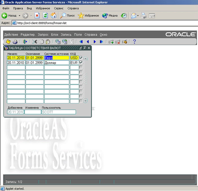Click the Добавлена date field

point(16,112)
